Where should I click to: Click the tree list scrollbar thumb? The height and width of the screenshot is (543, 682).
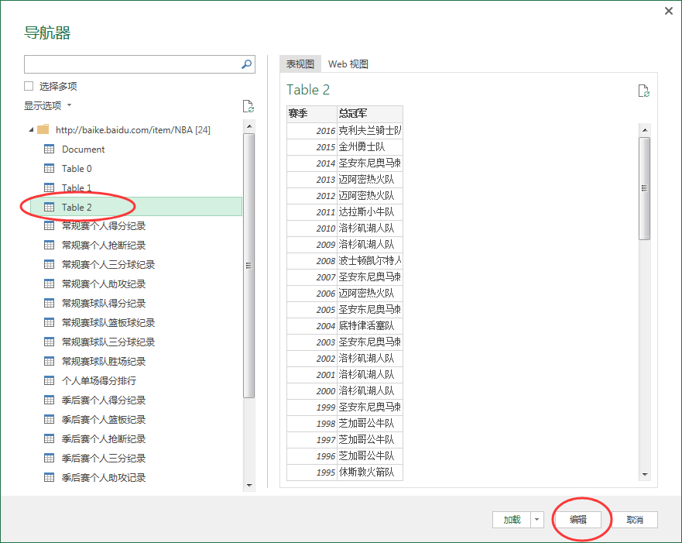coord(248,266)
